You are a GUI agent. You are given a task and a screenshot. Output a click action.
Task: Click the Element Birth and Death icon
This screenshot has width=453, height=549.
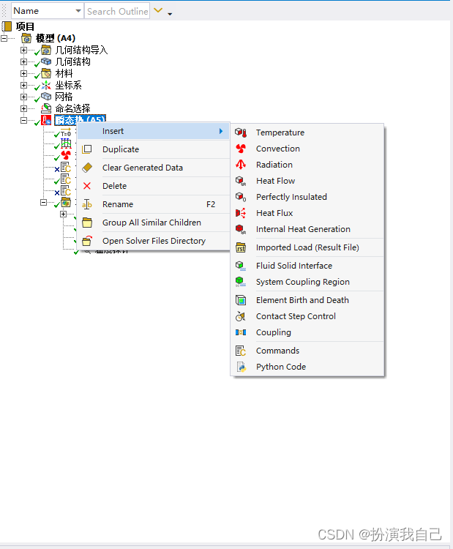click(241, 300)
